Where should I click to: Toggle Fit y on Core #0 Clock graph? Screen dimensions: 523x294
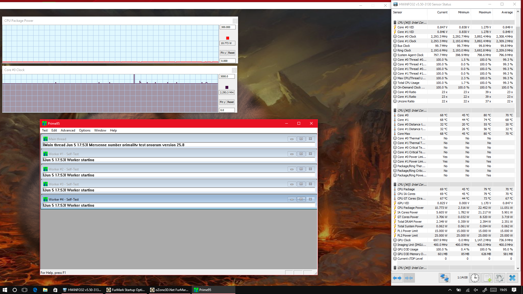click(223, 102)
